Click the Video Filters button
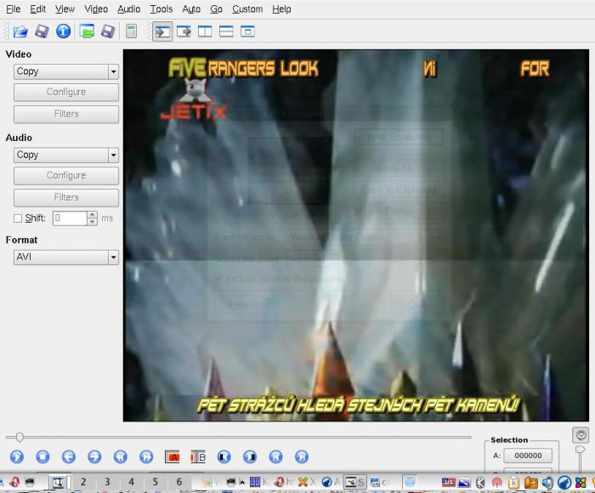The height and width of the screenshot is (493, 595). pos(66,114)
